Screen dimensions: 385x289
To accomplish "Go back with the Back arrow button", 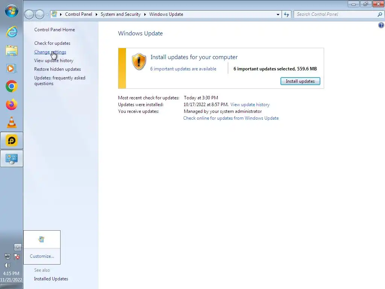I will click(x=29, y=14).
